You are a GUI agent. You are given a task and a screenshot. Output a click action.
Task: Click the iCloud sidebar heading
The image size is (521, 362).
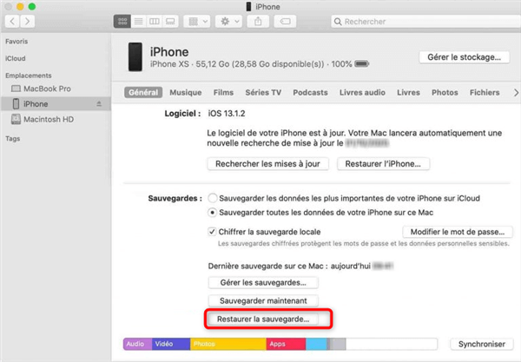click(x=16, y=58)
